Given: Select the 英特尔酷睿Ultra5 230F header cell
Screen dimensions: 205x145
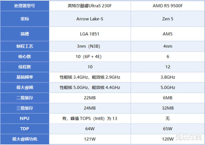Looking at the screenshot, I should [x=90, y=6].
